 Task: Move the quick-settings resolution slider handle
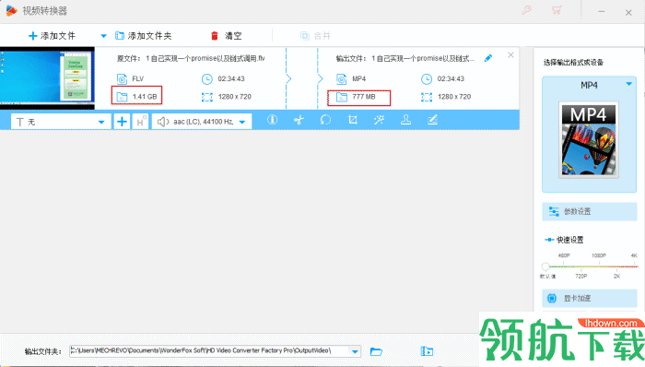click(545, 266)
